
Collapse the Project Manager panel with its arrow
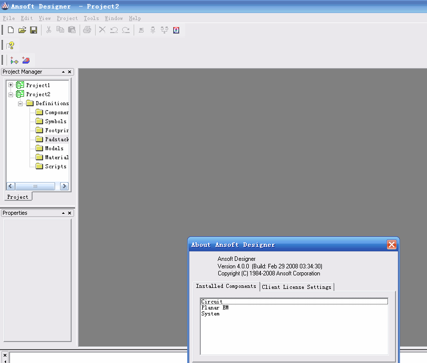[63, 72]
